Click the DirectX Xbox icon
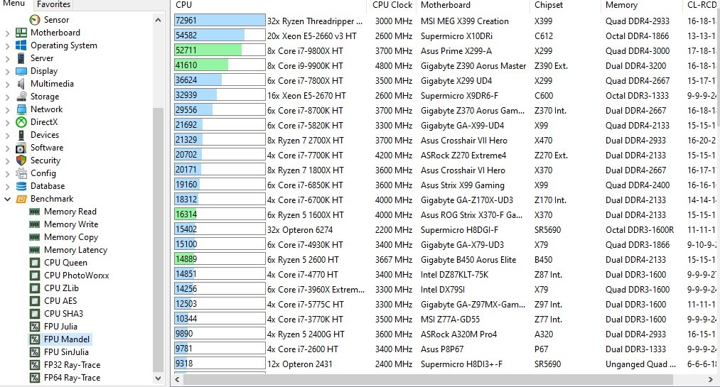Image resolution: width=720 pixels, height=387 pixels. [x=21, y=122]
